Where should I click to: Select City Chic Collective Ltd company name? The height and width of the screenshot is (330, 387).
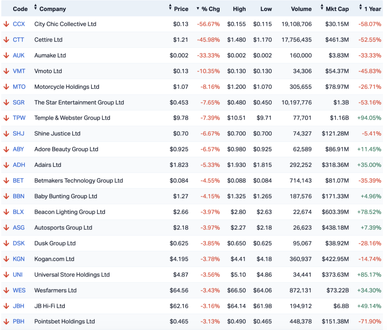click(65, 24)
